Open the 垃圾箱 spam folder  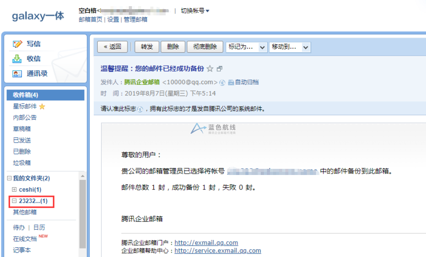pos(22,163)
